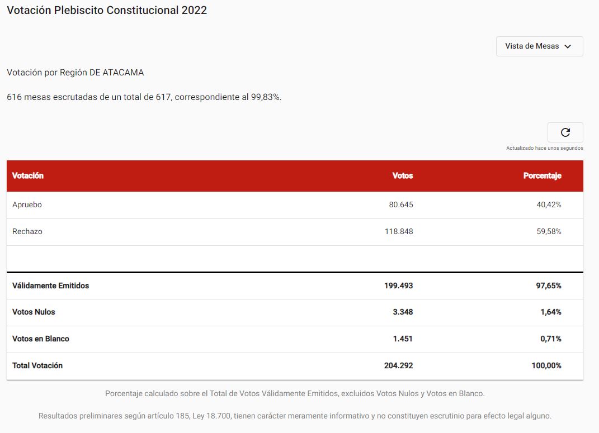Select the Apruebo row label

pyautogui.click(x=27, y=205)
